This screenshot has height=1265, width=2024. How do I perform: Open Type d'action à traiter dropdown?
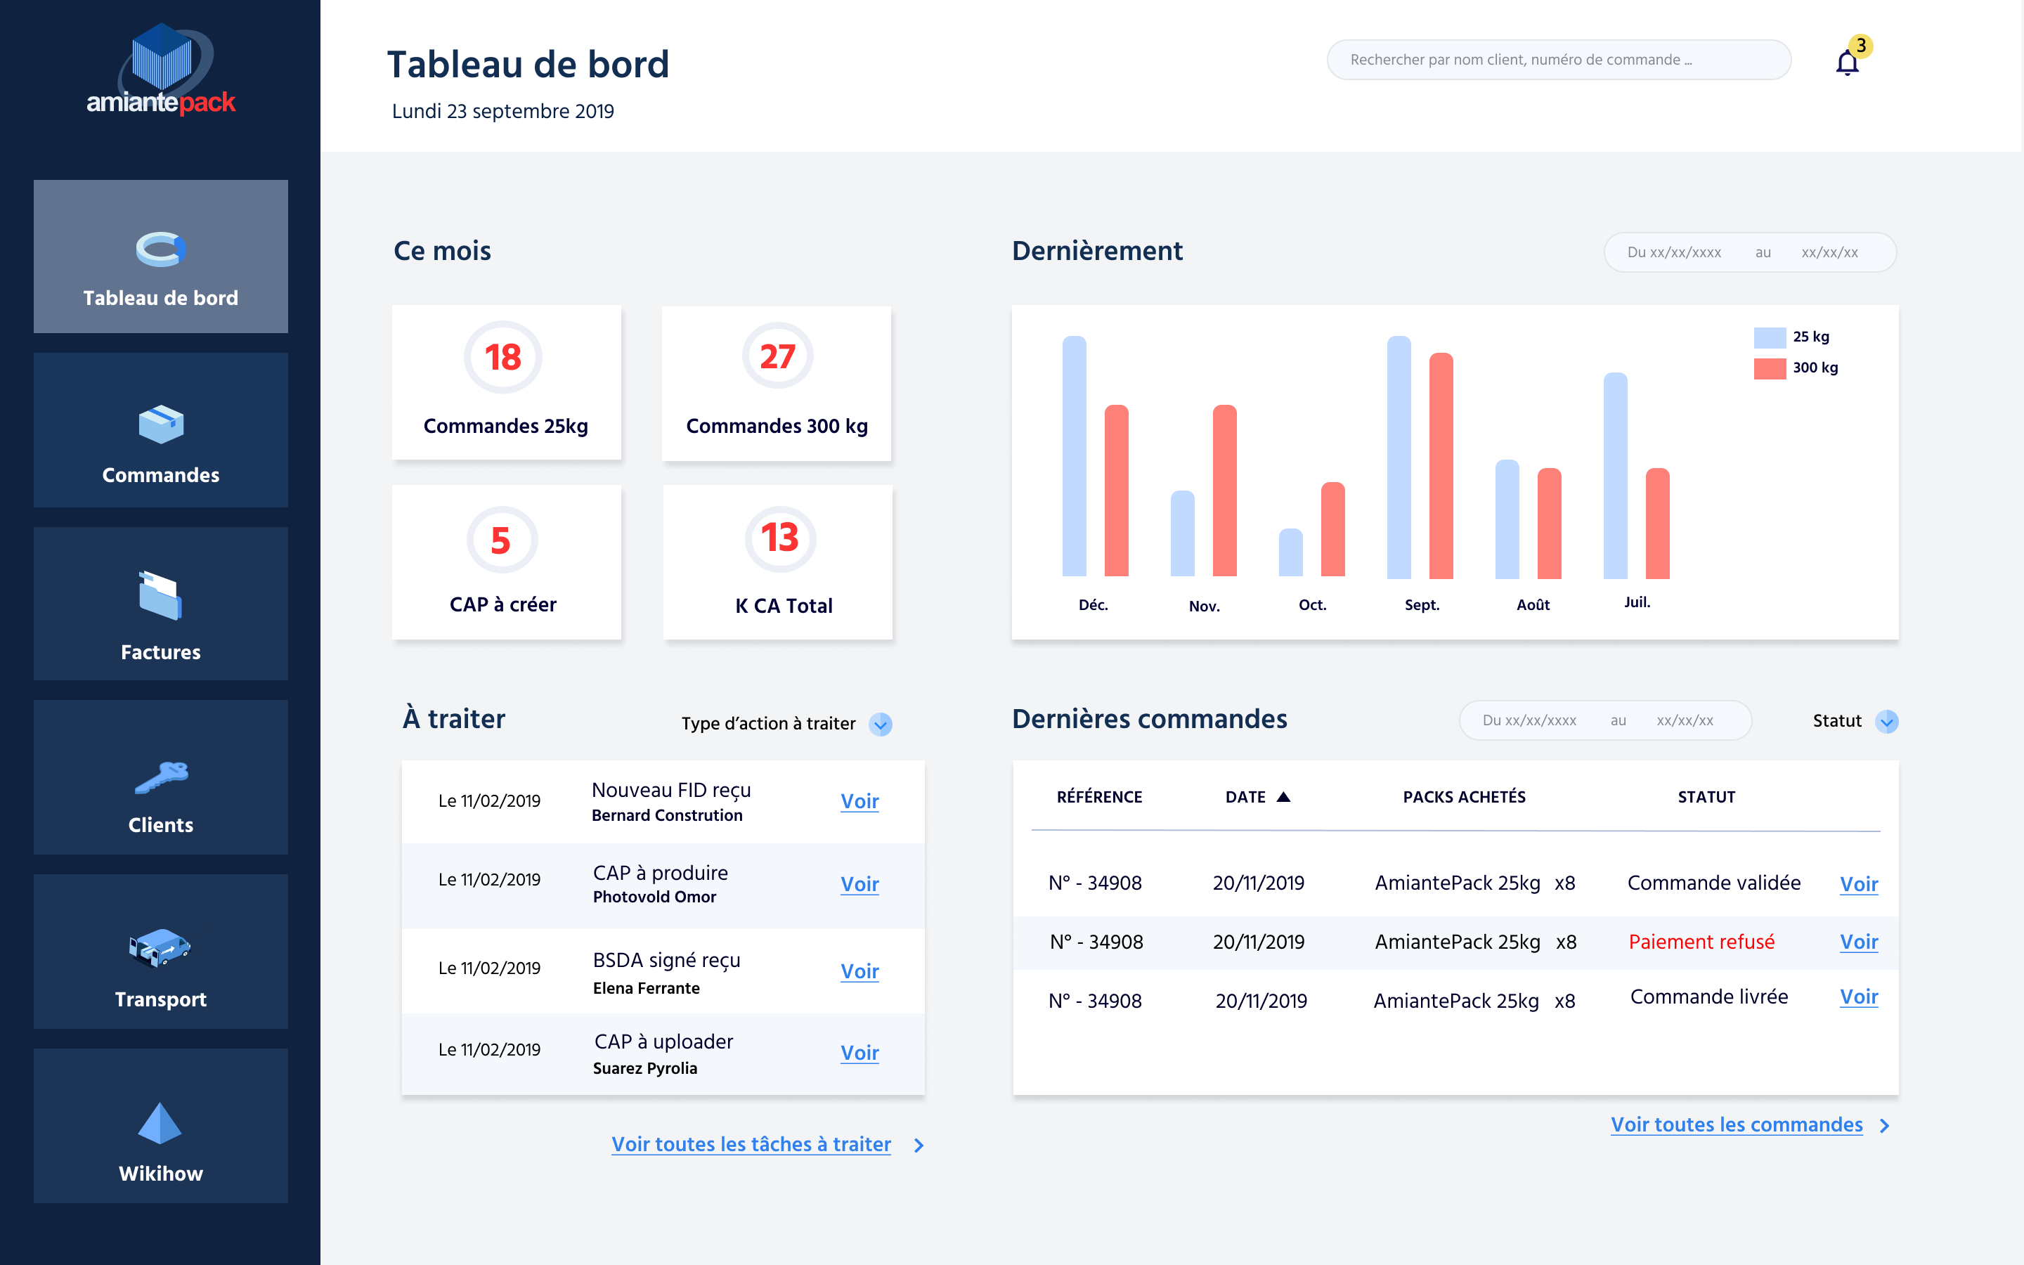point(881,724)
